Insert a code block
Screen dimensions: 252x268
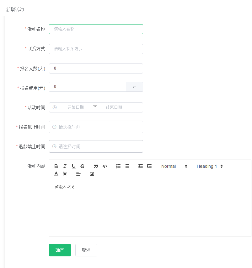click(105, 166)
